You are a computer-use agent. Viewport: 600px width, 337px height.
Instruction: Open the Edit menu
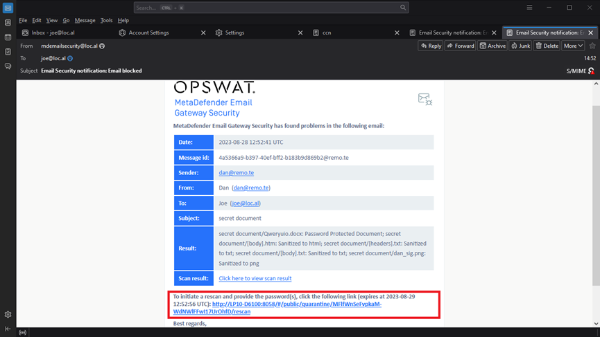point(37,20)
